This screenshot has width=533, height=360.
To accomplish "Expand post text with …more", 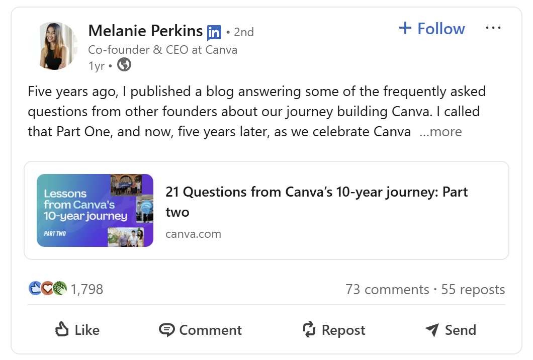I will (440, 132).
